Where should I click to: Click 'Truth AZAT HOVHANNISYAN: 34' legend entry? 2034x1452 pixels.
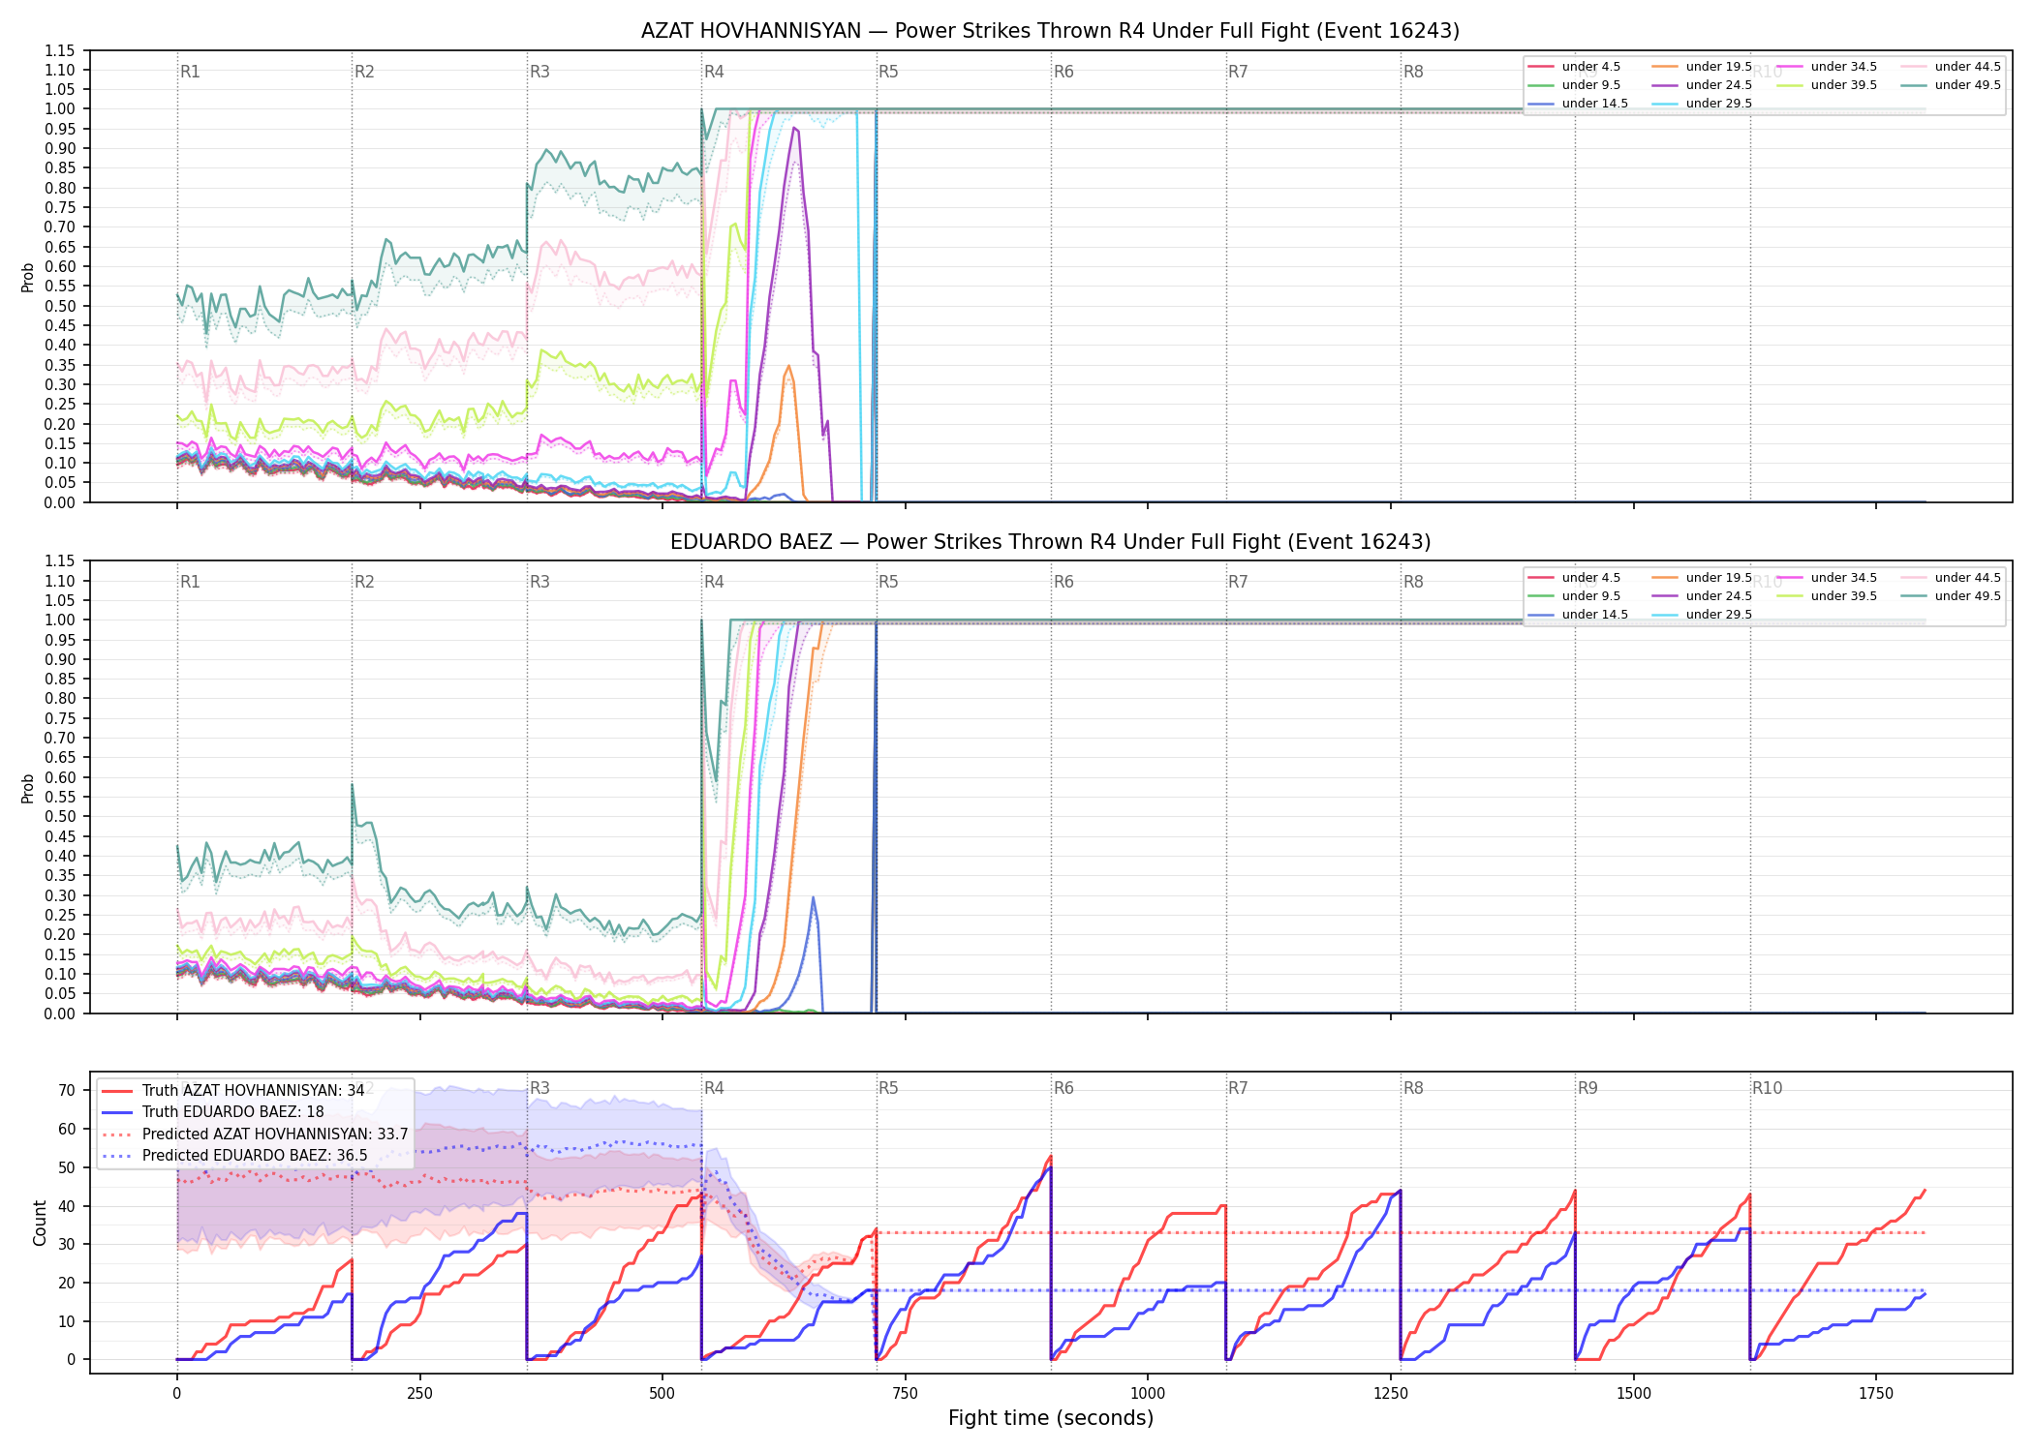pyautogui.click(x=233, y=1091)
